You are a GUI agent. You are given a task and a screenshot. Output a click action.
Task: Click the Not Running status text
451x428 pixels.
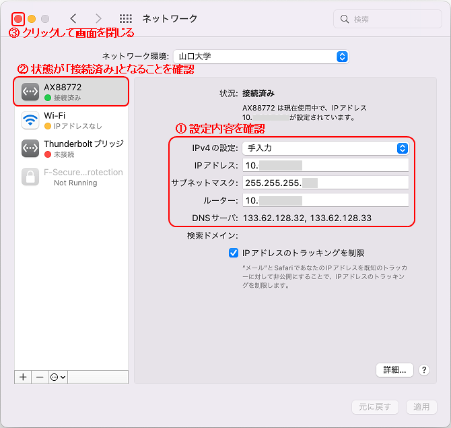[x=75, y=183]
